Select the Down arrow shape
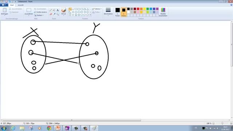This screenshot has height=131, width=233. click(x=70, y=15)
